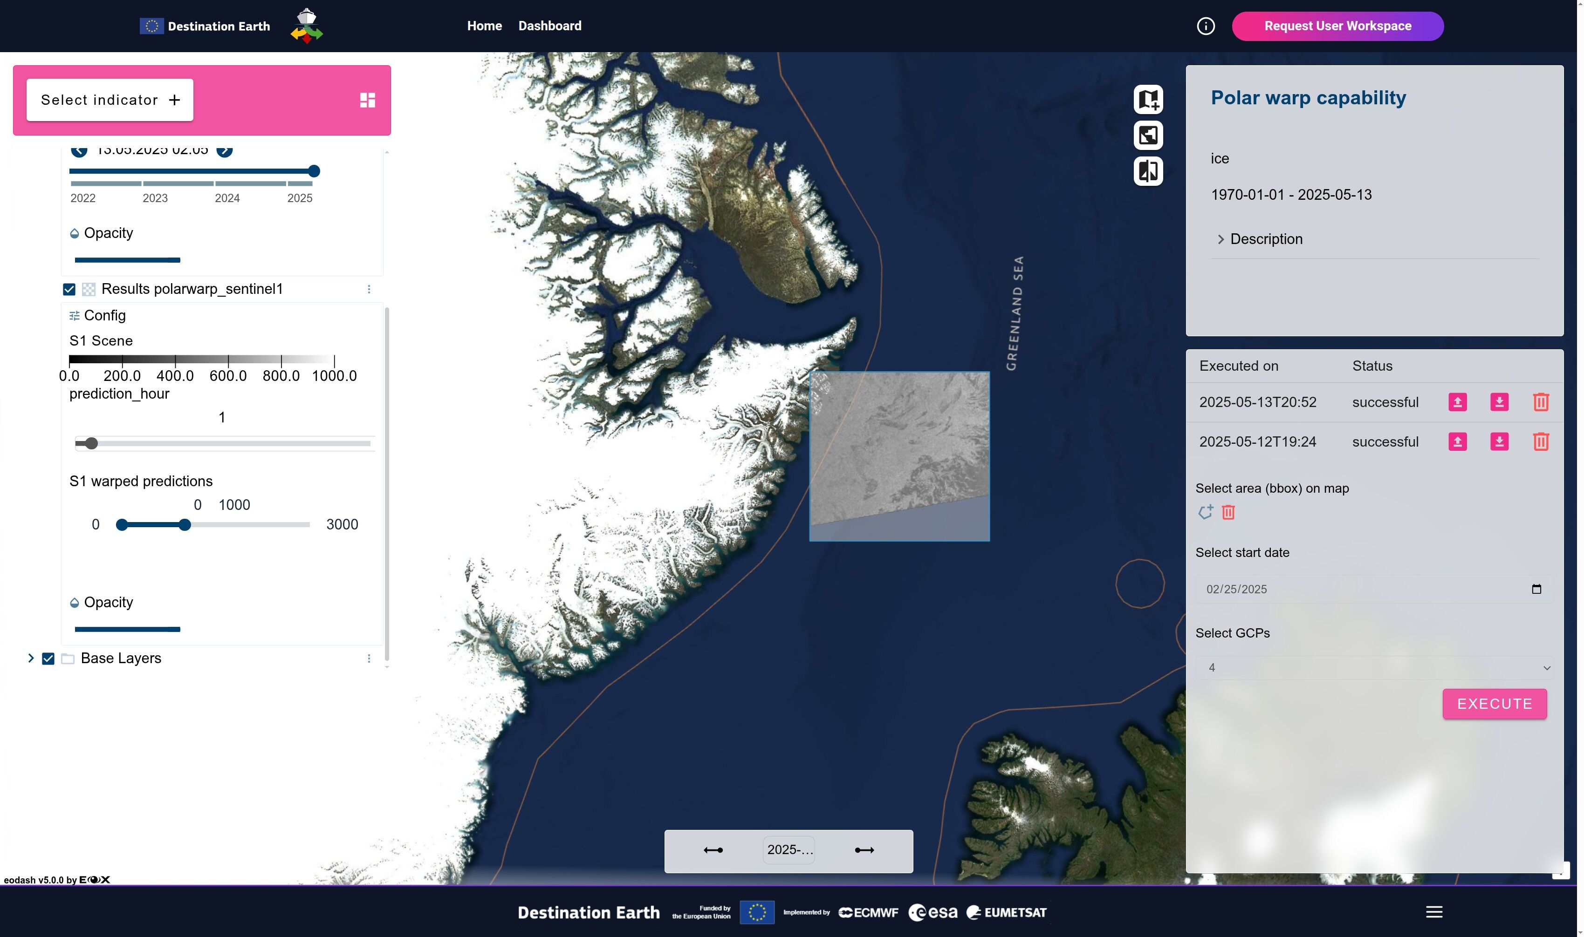Download result of 2025-05-12T19:24 job
The image size is (1584, 937).
tap(1499, 441)
